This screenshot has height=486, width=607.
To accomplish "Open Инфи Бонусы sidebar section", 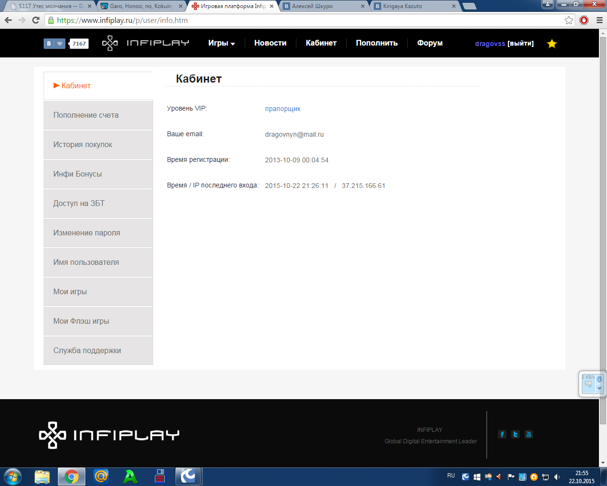I will click(98, 174).
